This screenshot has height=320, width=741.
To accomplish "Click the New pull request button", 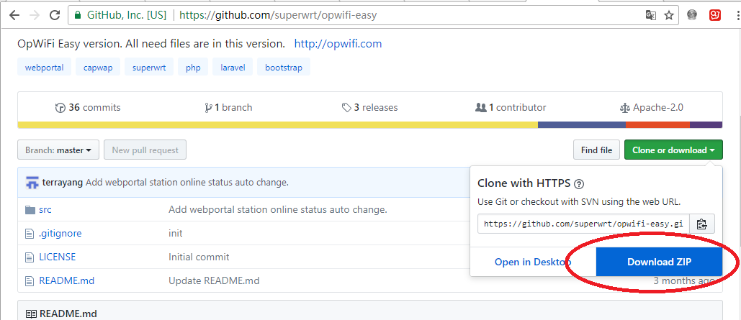I will [x=145, y=150].
